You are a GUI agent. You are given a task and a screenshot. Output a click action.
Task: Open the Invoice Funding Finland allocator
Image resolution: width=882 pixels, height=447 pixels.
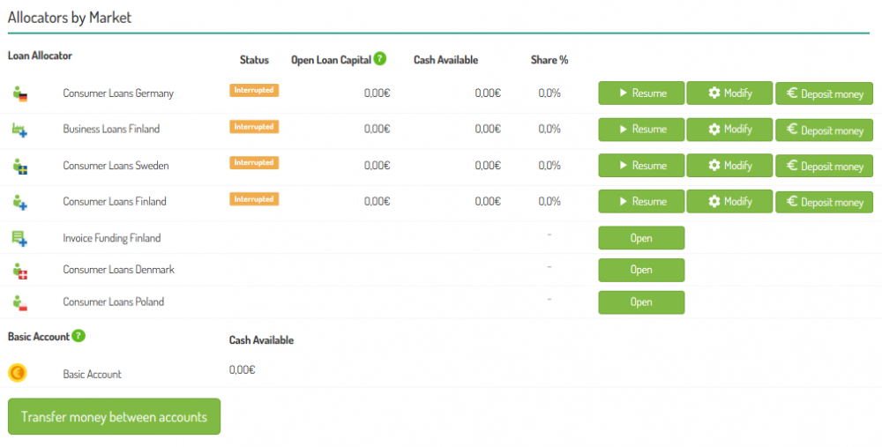[641, 238]
